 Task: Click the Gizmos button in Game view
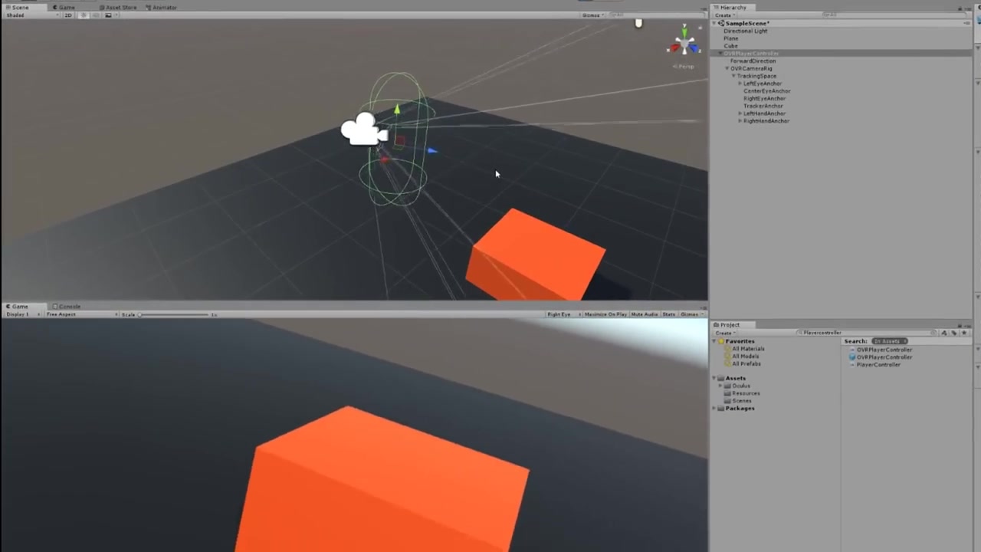688,314
